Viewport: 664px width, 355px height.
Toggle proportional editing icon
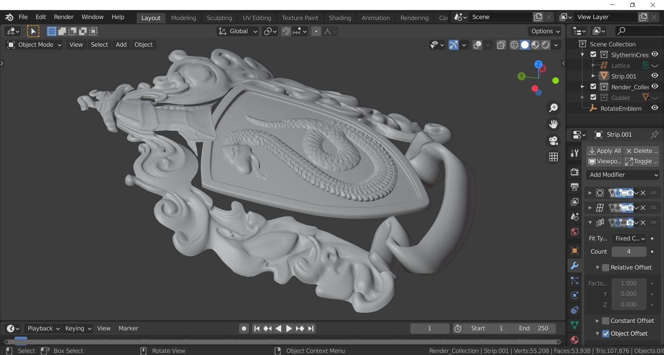pyautogui.click(x=316, y=31)
